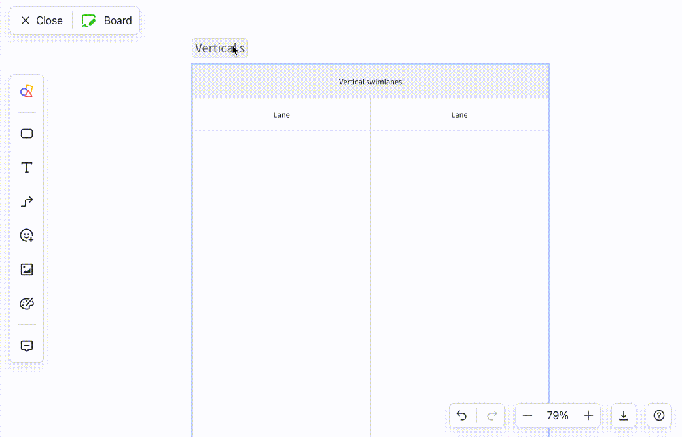Open the shapes library tool
This screenshot has width=682, height=437.
click(27, 92)
